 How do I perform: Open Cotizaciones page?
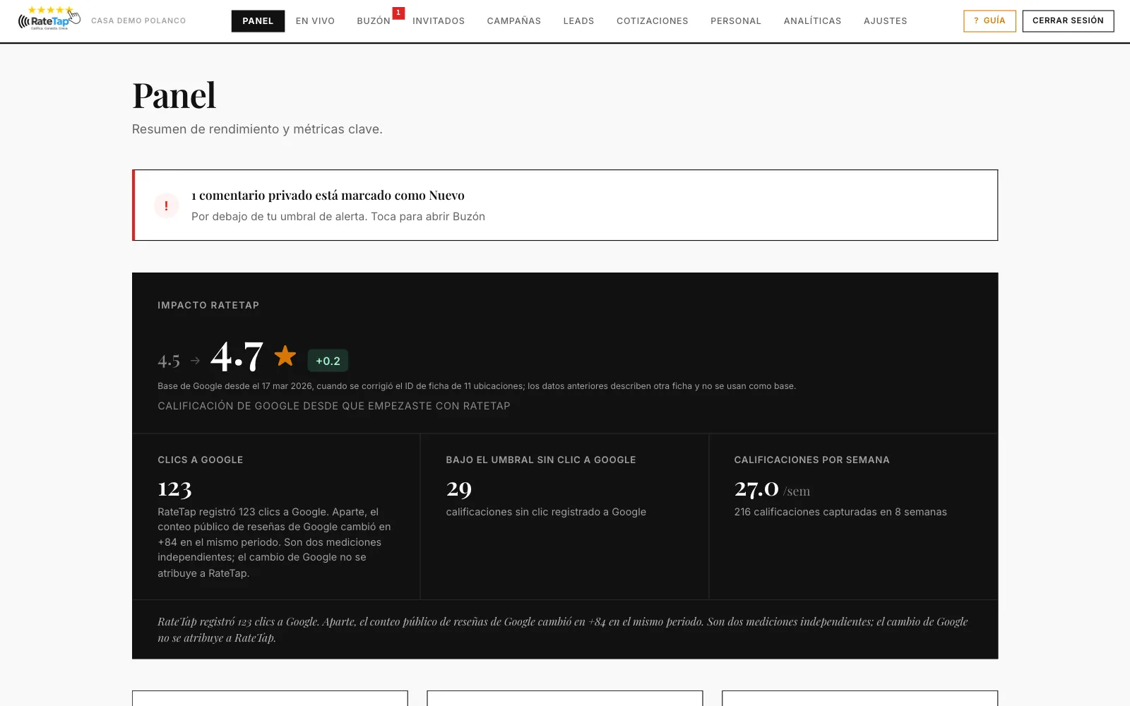pos(653,21)
